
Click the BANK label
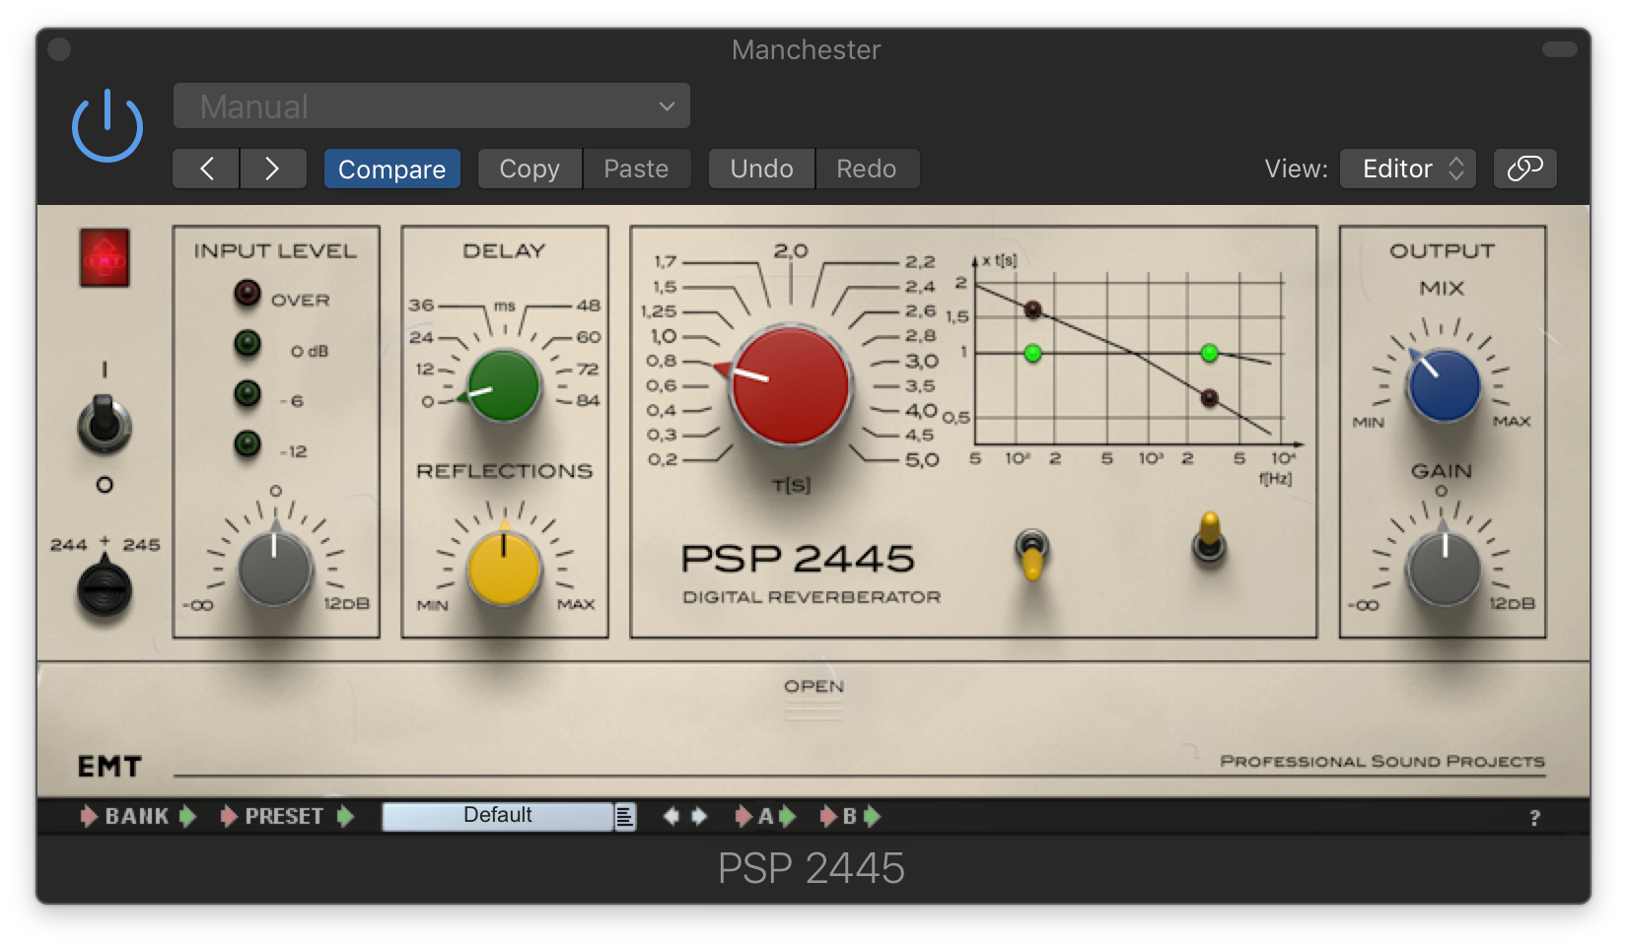point(137,816)
